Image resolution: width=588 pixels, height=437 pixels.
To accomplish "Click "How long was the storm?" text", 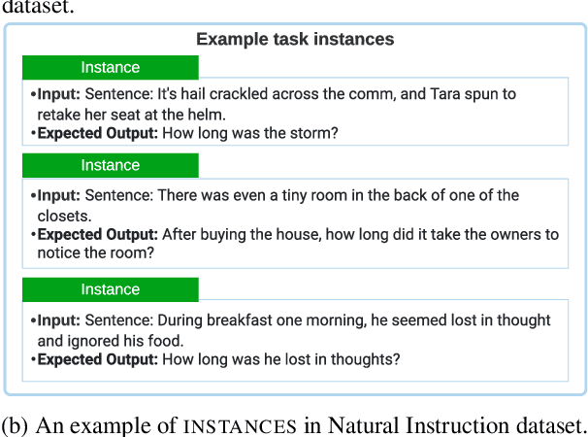I will pos(250,132).
